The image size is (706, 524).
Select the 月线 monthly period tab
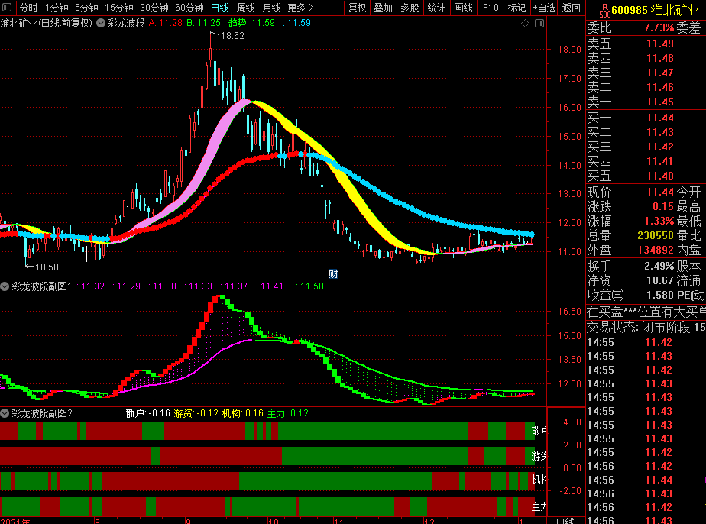[271, 8]
